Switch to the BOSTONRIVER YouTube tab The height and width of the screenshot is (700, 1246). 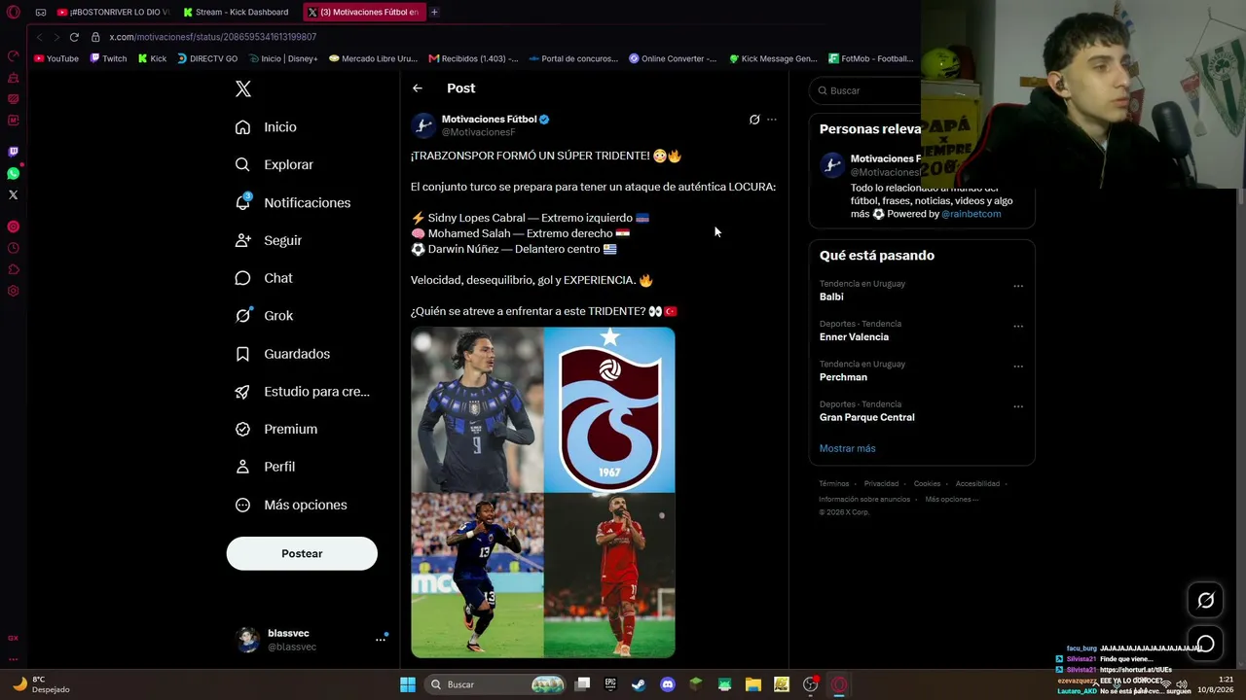[112, 13]
